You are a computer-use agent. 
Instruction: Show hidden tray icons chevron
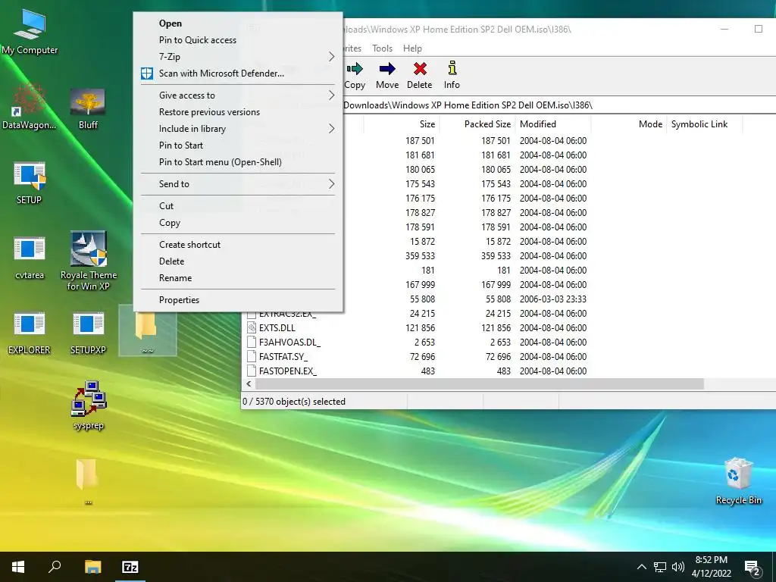(641, 567)
